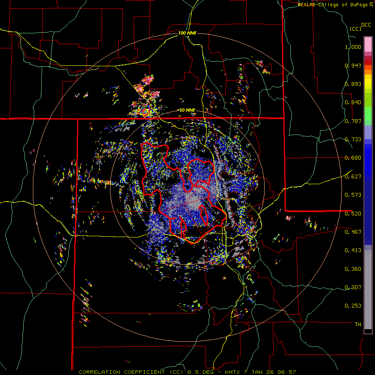This screenshot has height=375, width=375.
Task: Select the 0.680 legend value
Action: (x=353, y=158)
